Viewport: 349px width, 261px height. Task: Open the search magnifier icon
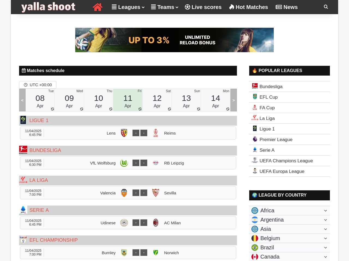[x=326, y=7]
